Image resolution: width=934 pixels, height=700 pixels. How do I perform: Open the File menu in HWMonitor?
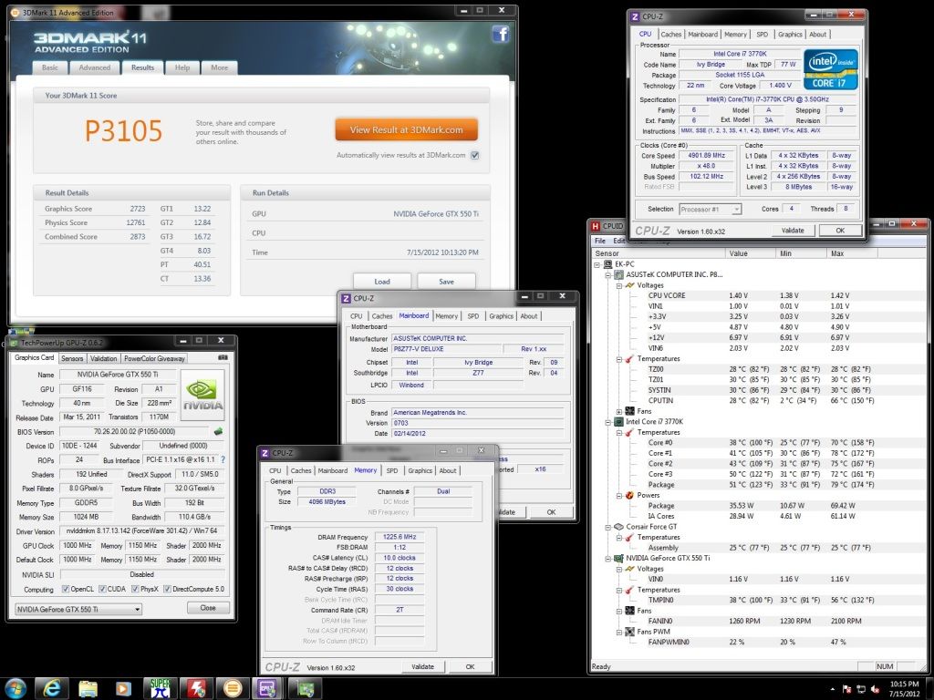[x=600, y=241]
